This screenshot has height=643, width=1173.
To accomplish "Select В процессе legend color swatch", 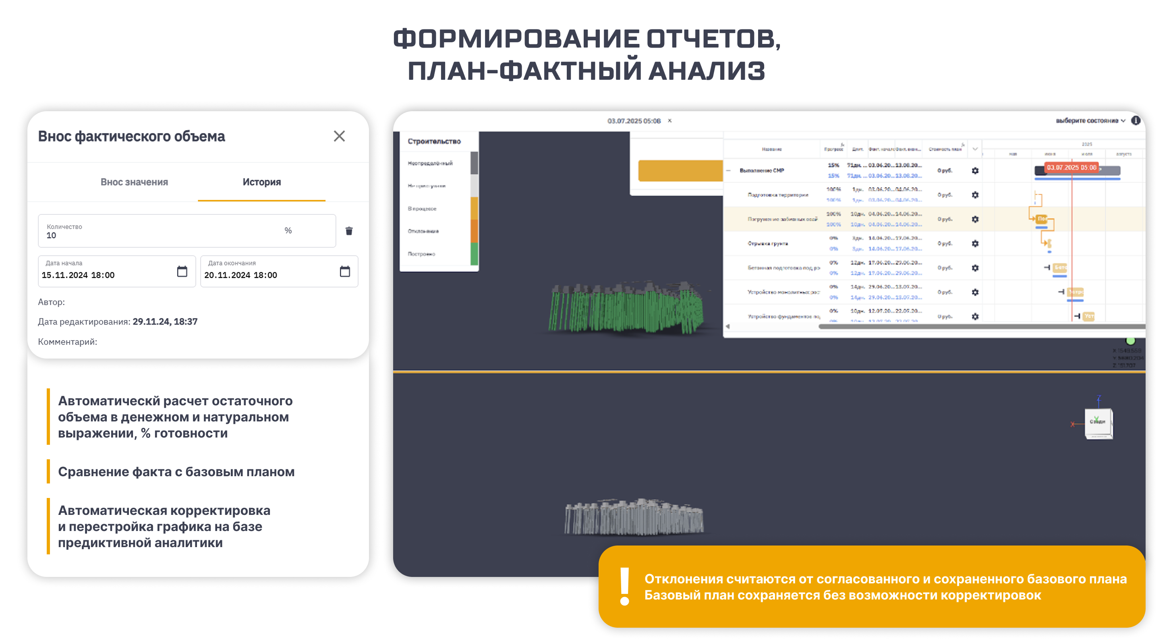I will (474, 209).
